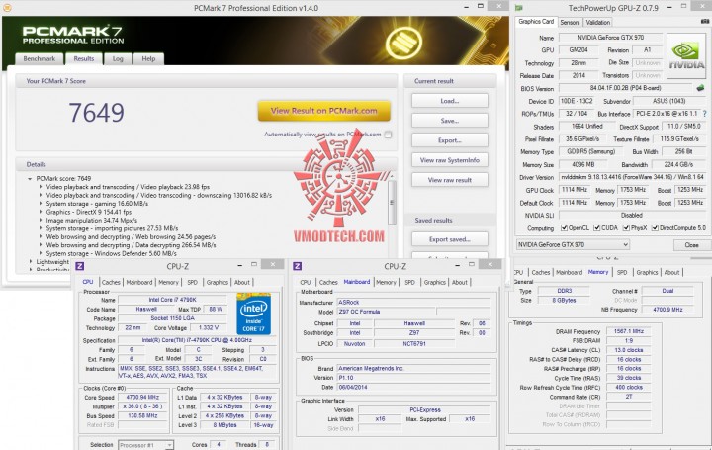The width and height of the screenshot is (712, 450).
Task: Click the DRAM Frequency 1567.1 MHz field
Action: [629, 331]
